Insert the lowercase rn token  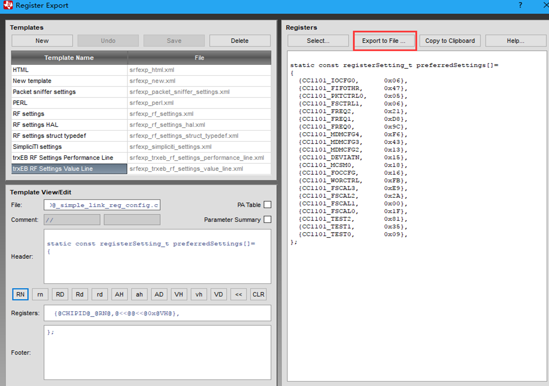click(40, 294)
